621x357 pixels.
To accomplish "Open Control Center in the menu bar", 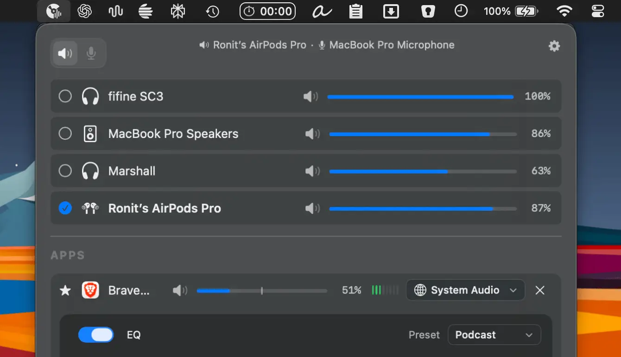I will click(x=598, y=11).
